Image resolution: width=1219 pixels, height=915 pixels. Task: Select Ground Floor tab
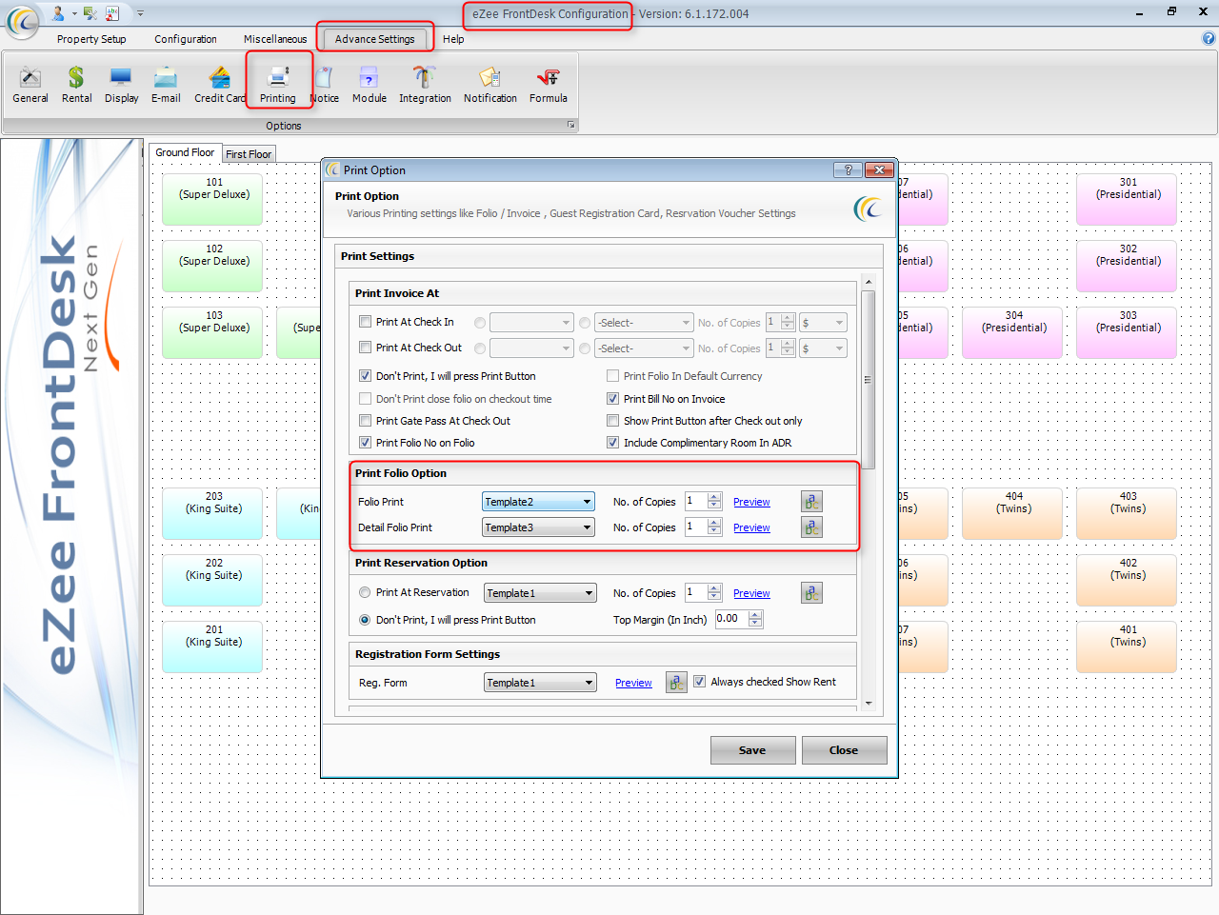(185, 152)
